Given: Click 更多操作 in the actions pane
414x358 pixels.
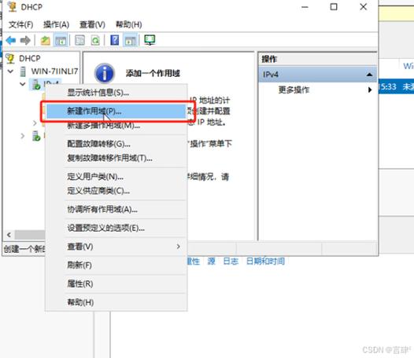Looking at the screenshot, I should [294, 89].
